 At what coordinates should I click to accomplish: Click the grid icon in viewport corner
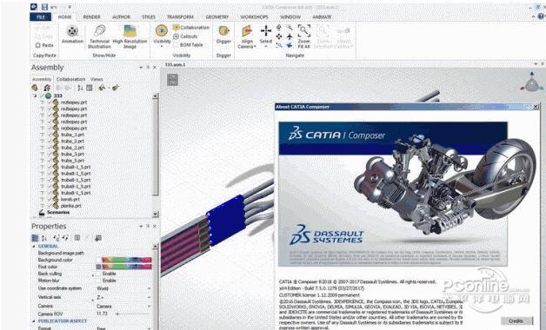172,80
